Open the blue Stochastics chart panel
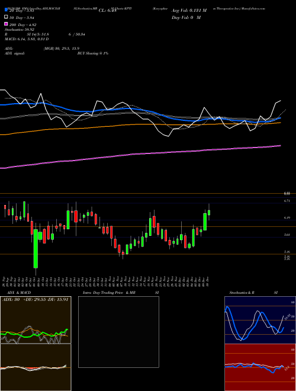 coord(260,320)
